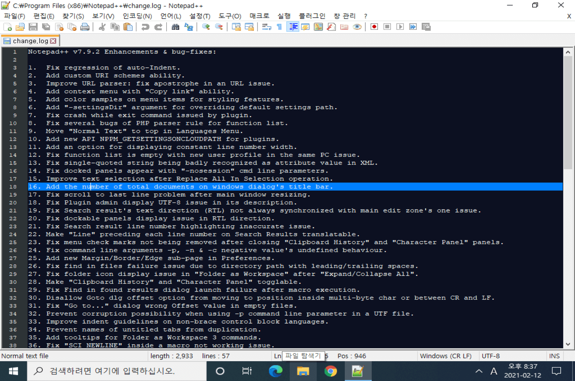The width and height of the screenshot is (575, 381).
Task: Click the Close document toolbar icon
Action: [x=59, y=27]
